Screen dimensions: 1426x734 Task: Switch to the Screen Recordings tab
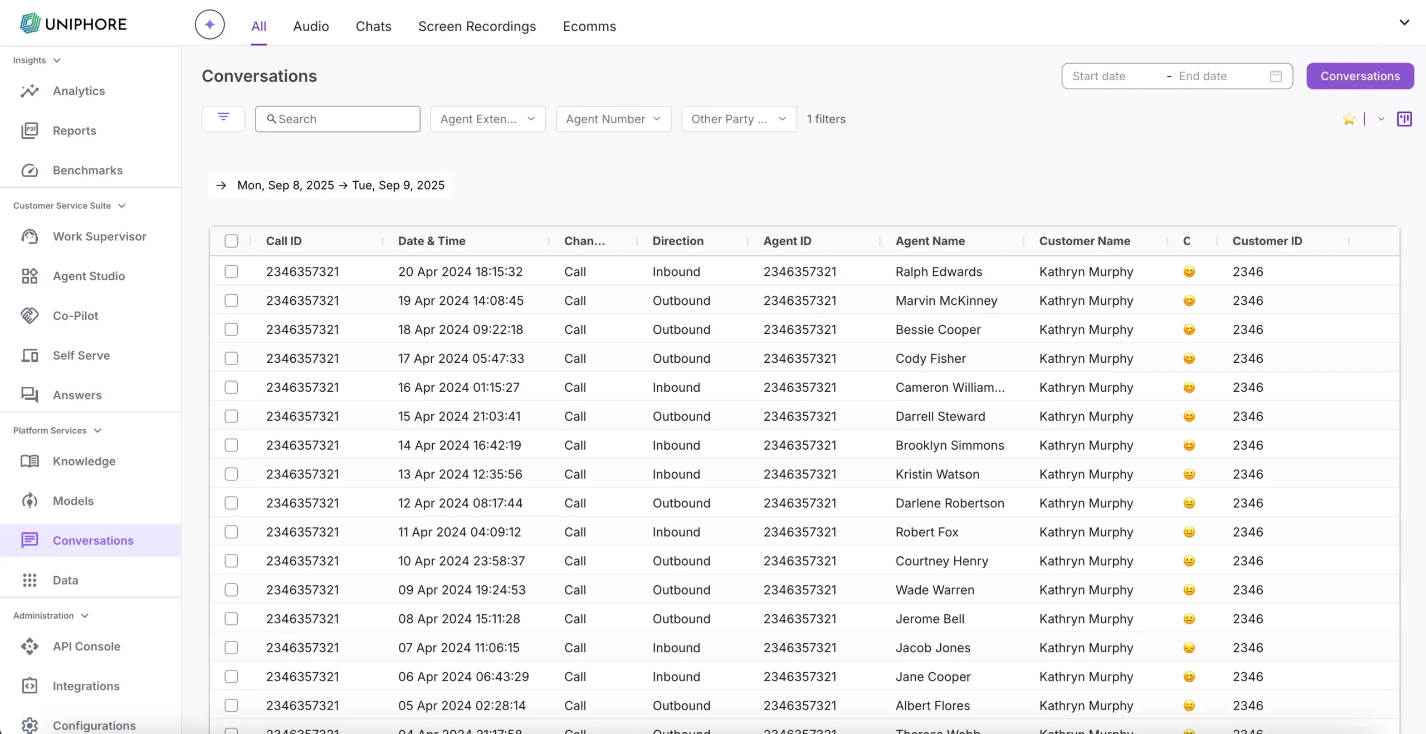(477, 26)
